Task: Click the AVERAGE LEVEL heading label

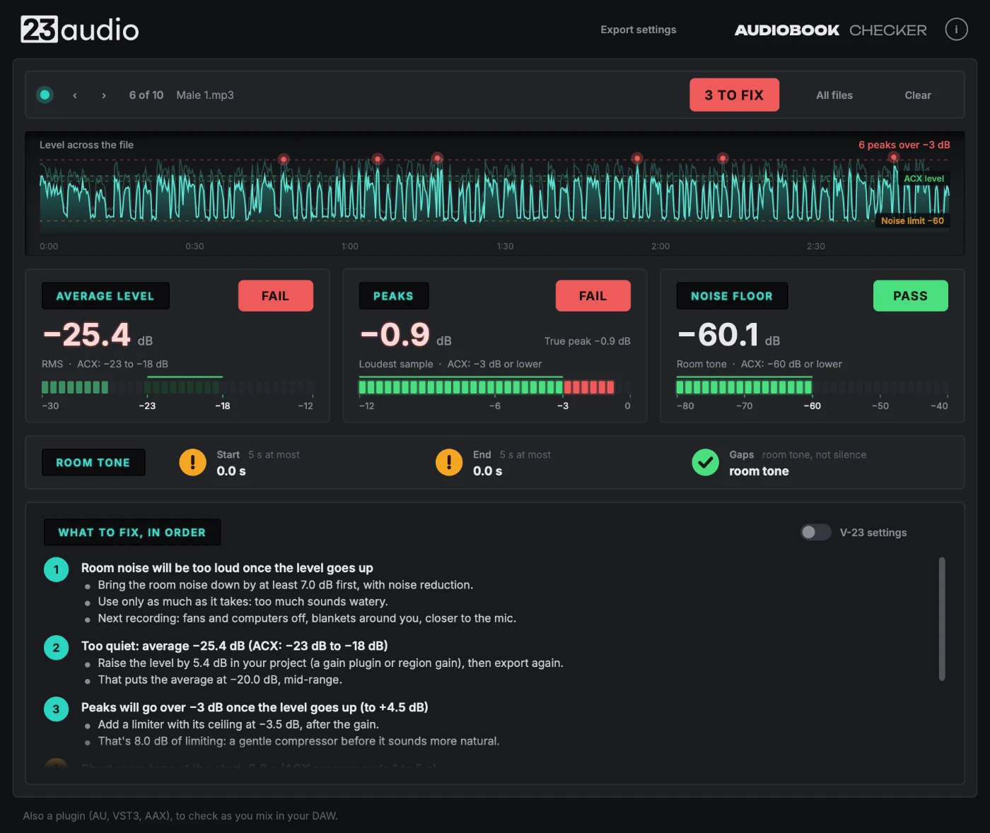Action: click(x=105, y=296)
